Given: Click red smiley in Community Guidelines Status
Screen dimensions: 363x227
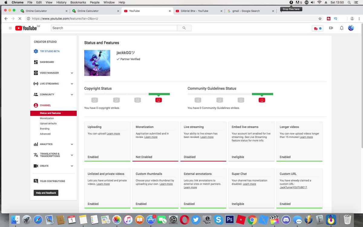Looking at the screenshot, I should (262, 100).
